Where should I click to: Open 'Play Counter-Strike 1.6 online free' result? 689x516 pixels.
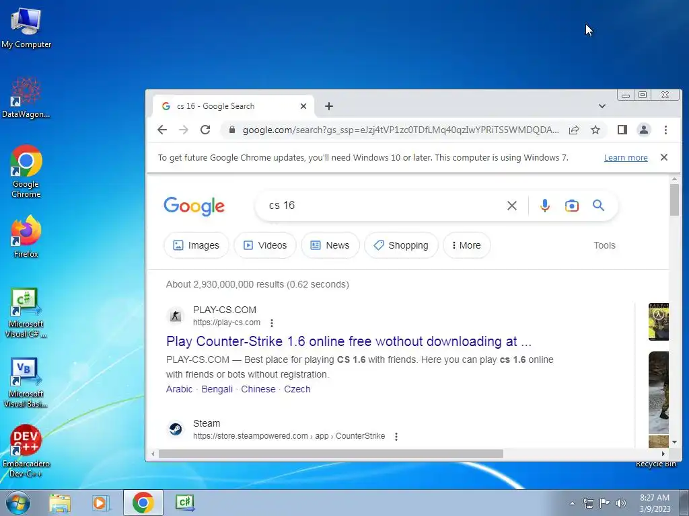click(349, 341)
